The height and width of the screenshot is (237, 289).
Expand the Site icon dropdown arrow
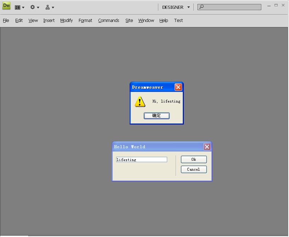pos(53,7)
